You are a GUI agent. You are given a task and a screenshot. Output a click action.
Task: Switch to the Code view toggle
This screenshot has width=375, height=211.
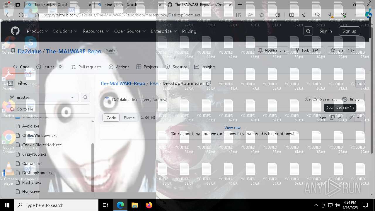click(111, 118)
